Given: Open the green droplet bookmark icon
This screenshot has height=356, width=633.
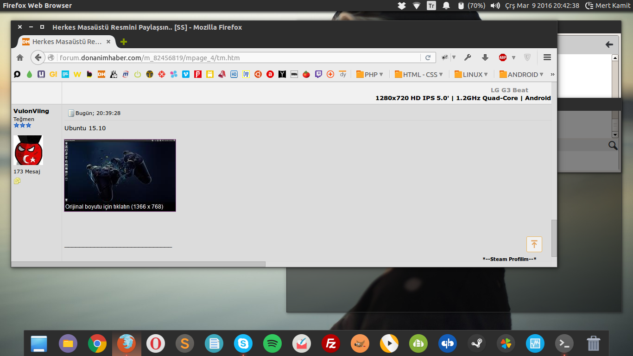Looking at the screenshot, I should 29,74.
